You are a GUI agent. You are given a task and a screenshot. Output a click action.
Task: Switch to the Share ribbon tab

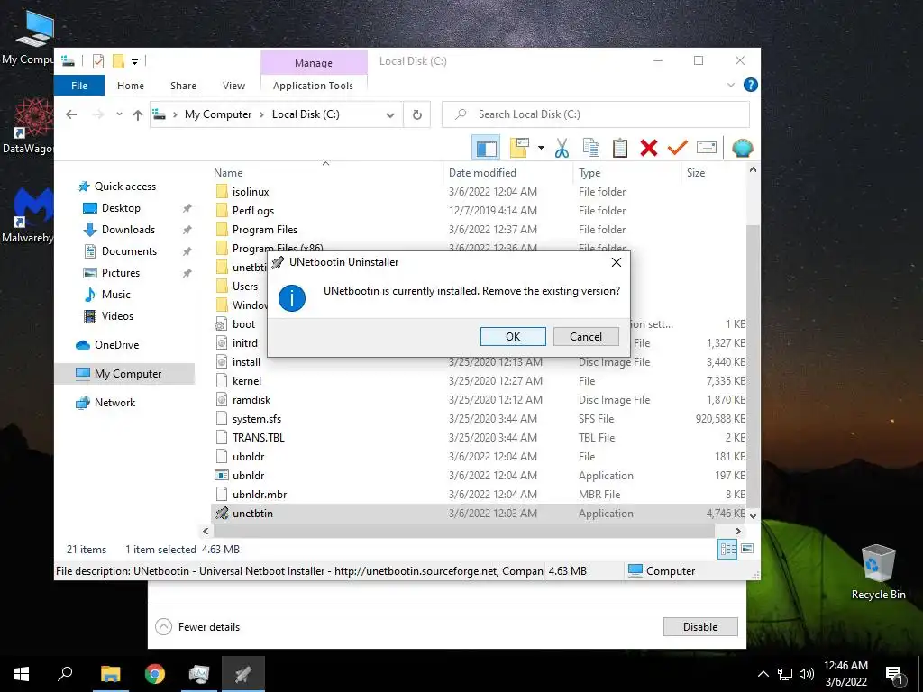[x=183, y=86]
